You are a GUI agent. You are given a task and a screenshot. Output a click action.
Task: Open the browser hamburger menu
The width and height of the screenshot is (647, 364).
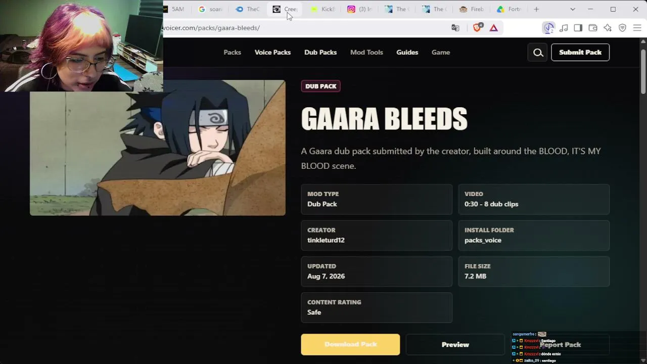click(637, 28)
